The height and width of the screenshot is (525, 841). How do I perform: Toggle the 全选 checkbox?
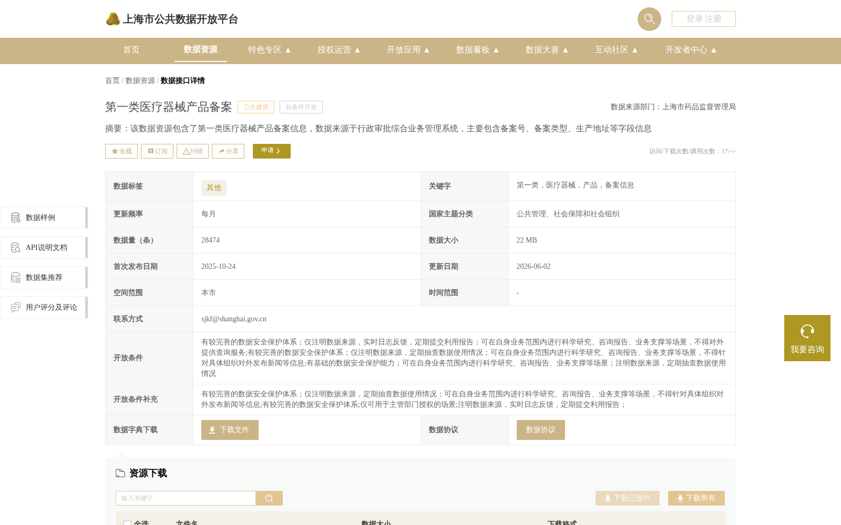[x=127, y=523]
